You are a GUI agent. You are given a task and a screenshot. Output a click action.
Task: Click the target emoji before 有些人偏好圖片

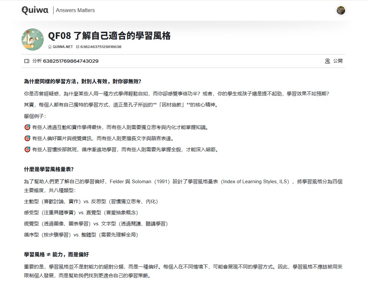[27, 138]
